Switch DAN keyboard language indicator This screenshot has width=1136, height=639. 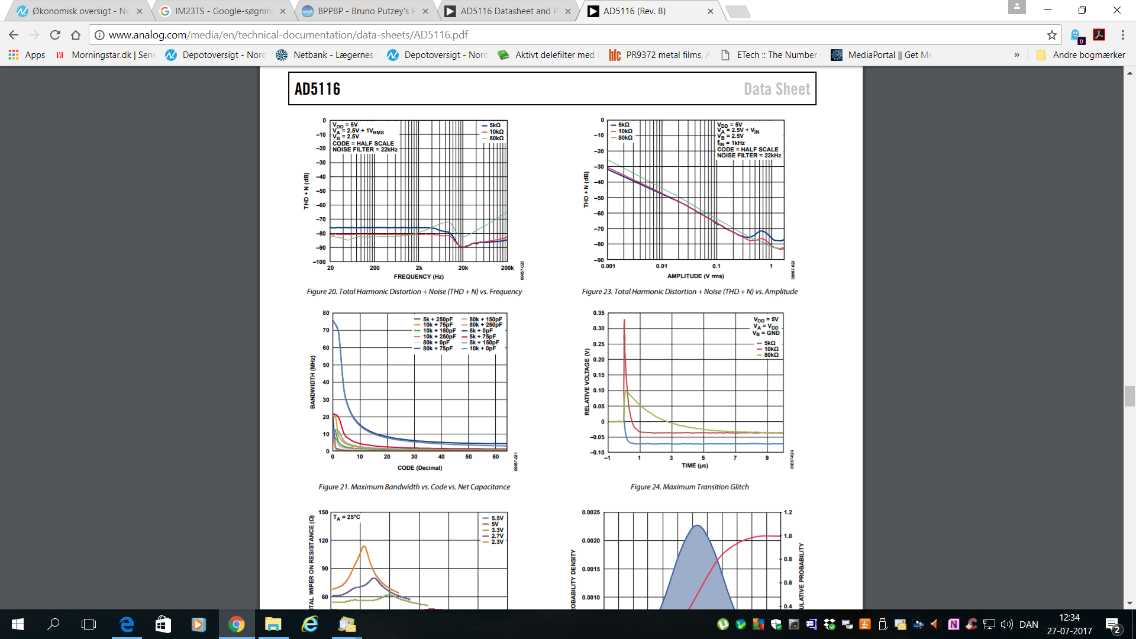coord(1029,624)
